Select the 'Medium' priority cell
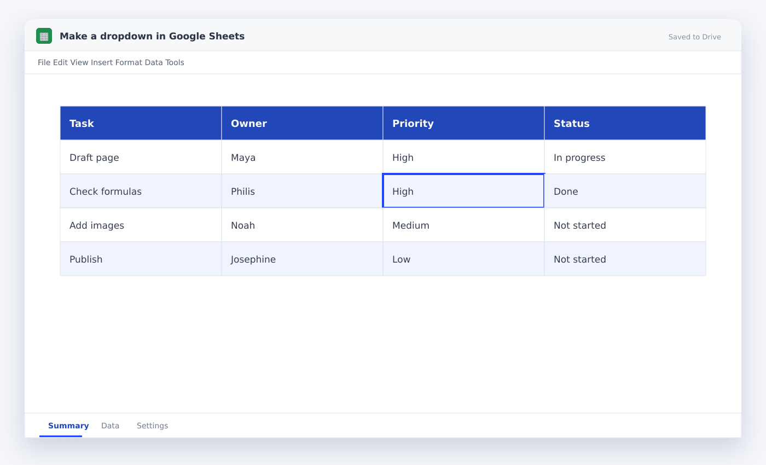The image size is (766, 465). point(463,225)
